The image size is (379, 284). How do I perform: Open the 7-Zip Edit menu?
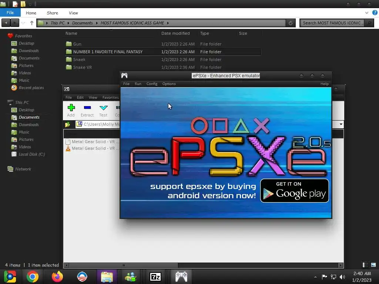(x=80, y=98)
